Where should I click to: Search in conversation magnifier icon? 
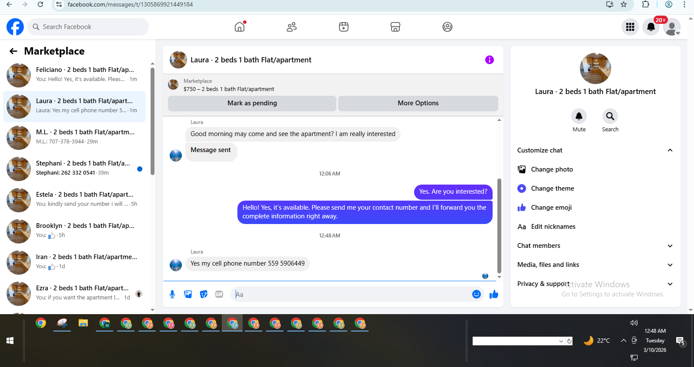610,116
